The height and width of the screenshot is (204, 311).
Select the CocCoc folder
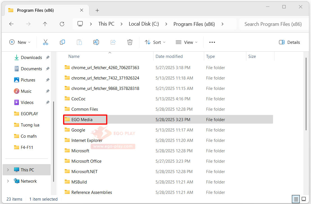coord(78,99)
